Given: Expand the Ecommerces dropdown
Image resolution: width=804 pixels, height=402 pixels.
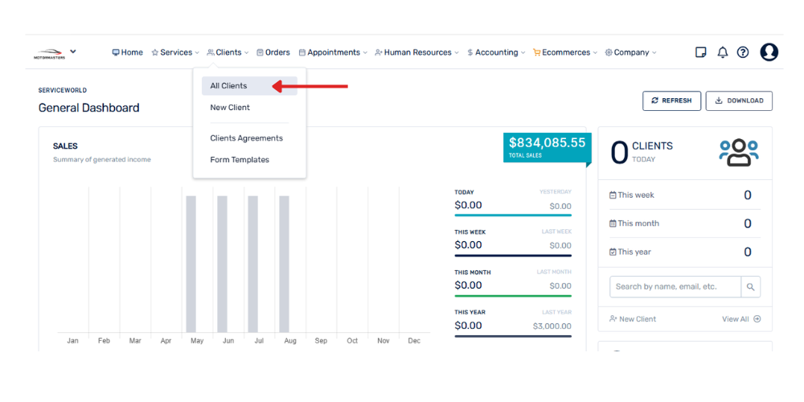Looking at the screenshot, I should coord(565,52).
